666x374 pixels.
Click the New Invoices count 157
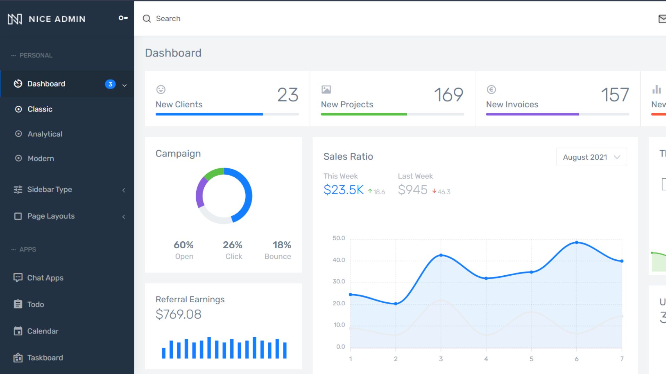coord(615,95)
